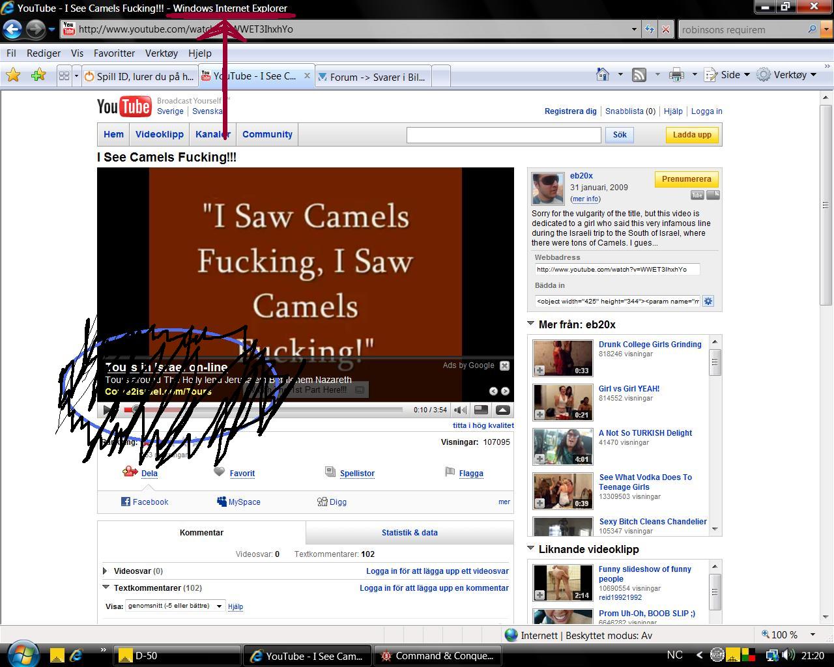Open the Favoritter menu
Viewport: 834px width, 667px height.
114,53
